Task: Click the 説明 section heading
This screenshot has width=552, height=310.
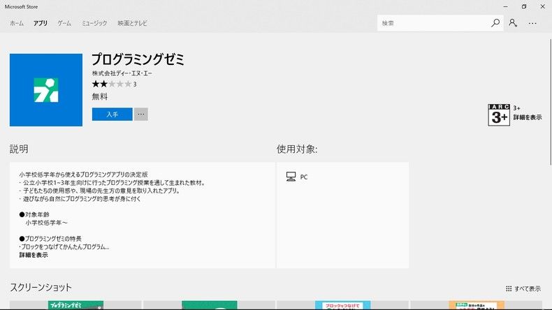Action: [x=19, y=149]
